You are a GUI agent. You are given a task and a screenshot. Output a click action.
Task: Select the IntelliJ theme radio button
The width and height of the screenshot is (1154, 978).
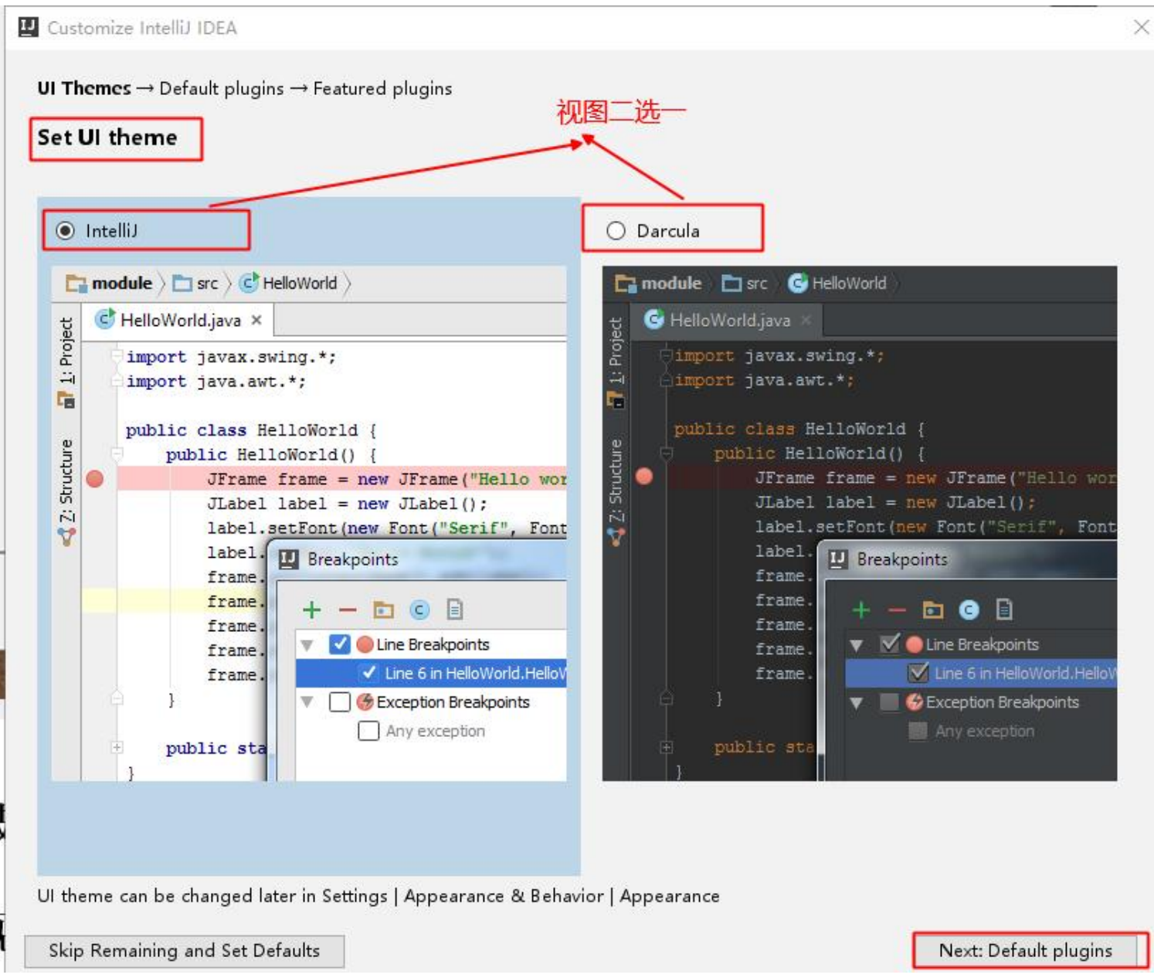[66, 230]
